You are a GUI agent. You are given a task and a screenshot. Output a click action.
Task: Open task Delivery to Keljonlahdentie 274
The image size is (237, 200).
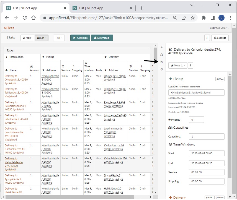pyautogui.click(x=14, y=164)
